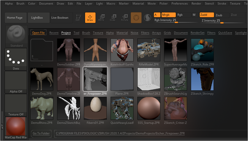The height and width of the screenshot is (141, 248).
Task: Select the Rotate tool icon
Action: click(124, 18)
